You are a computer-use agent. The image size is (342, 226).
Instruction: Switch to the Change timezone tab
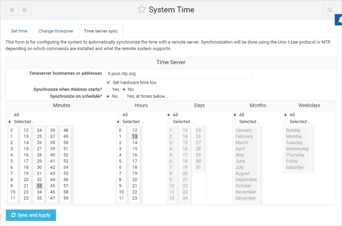pyautogui.click(x=56, y=31)
